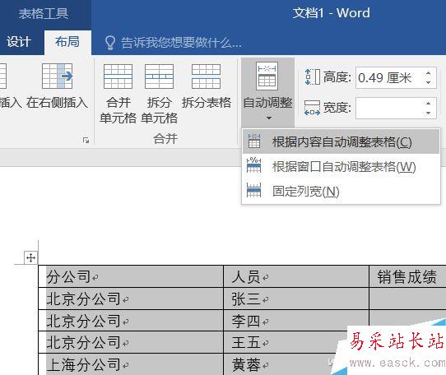
Task: Click the table move handle icon
Action: point(30,258)
